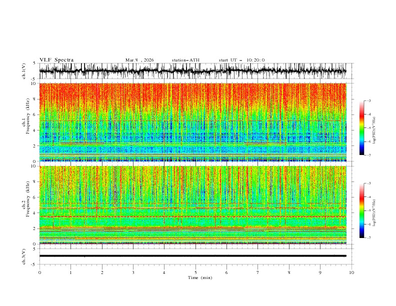Click the time-axis tick label "9"
Image resolution: width=396 pixels, height=306 pixels.
320,272
